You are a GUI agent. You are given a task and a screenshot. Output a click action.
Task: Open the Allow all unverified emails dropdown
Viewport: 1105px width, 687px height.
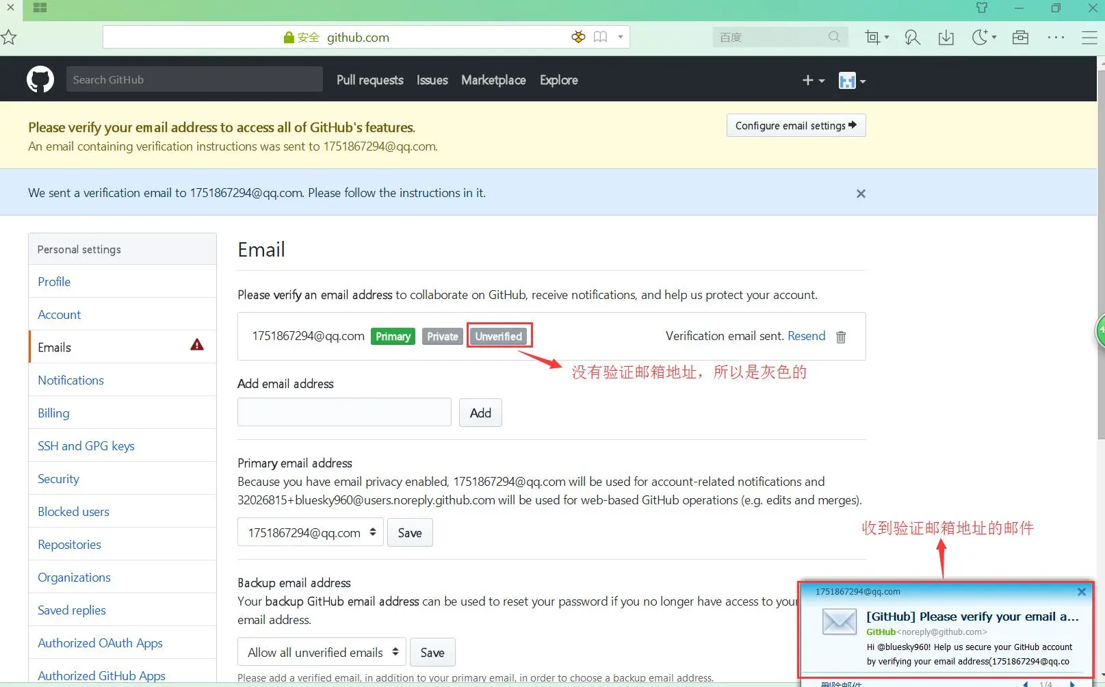coord(322,652)
